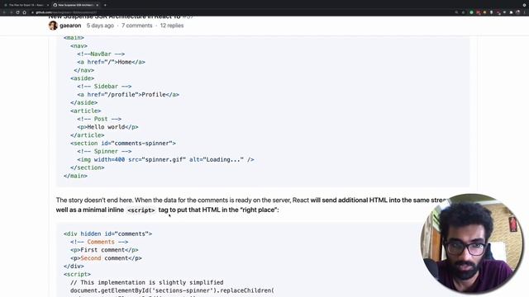Go back in browser history
The image size is (529, 297).
coord(4,12)
